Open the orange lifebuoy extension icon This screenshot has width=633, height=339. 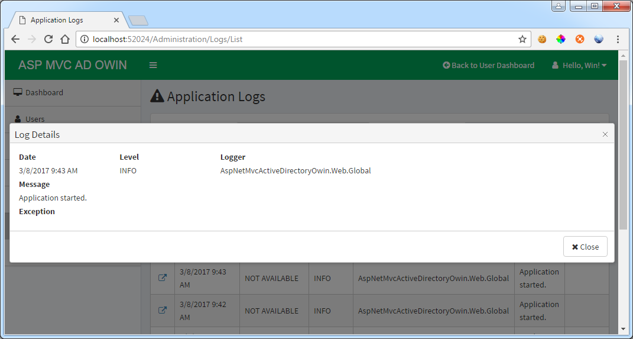click(580, 39)
